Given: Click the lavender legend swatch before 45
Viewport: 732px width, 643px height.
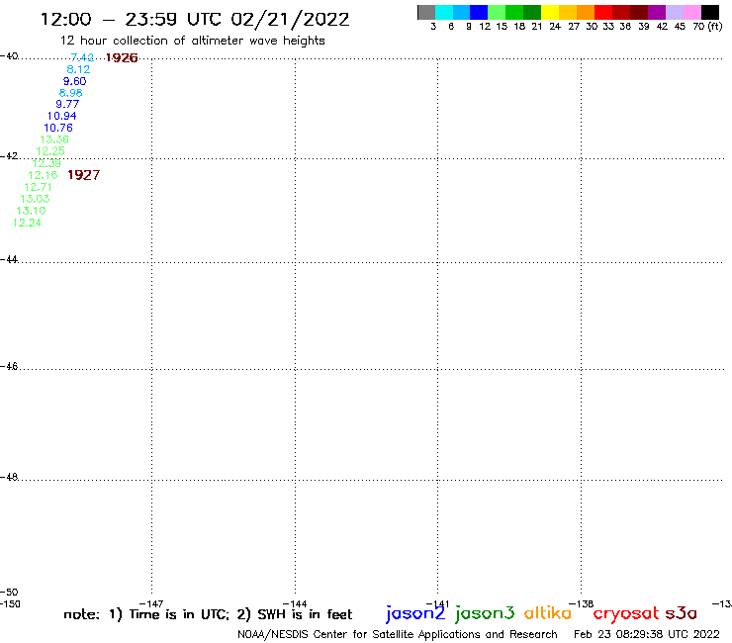Looking at the screenshot, I should tap(675, 12).
